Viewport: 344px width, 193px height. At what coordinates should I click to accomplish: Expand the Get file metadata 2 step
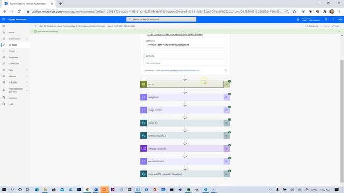tap(185, 136)
